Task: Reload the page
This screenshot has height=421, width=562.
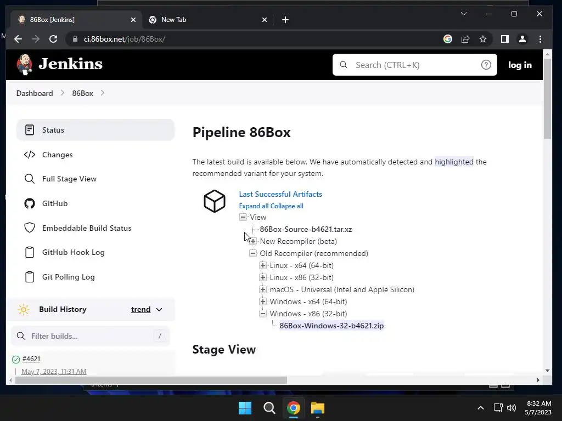Action: 53,39
